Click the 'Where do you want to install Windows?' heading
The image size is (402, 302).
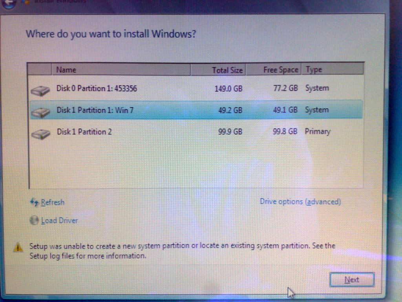111,34
